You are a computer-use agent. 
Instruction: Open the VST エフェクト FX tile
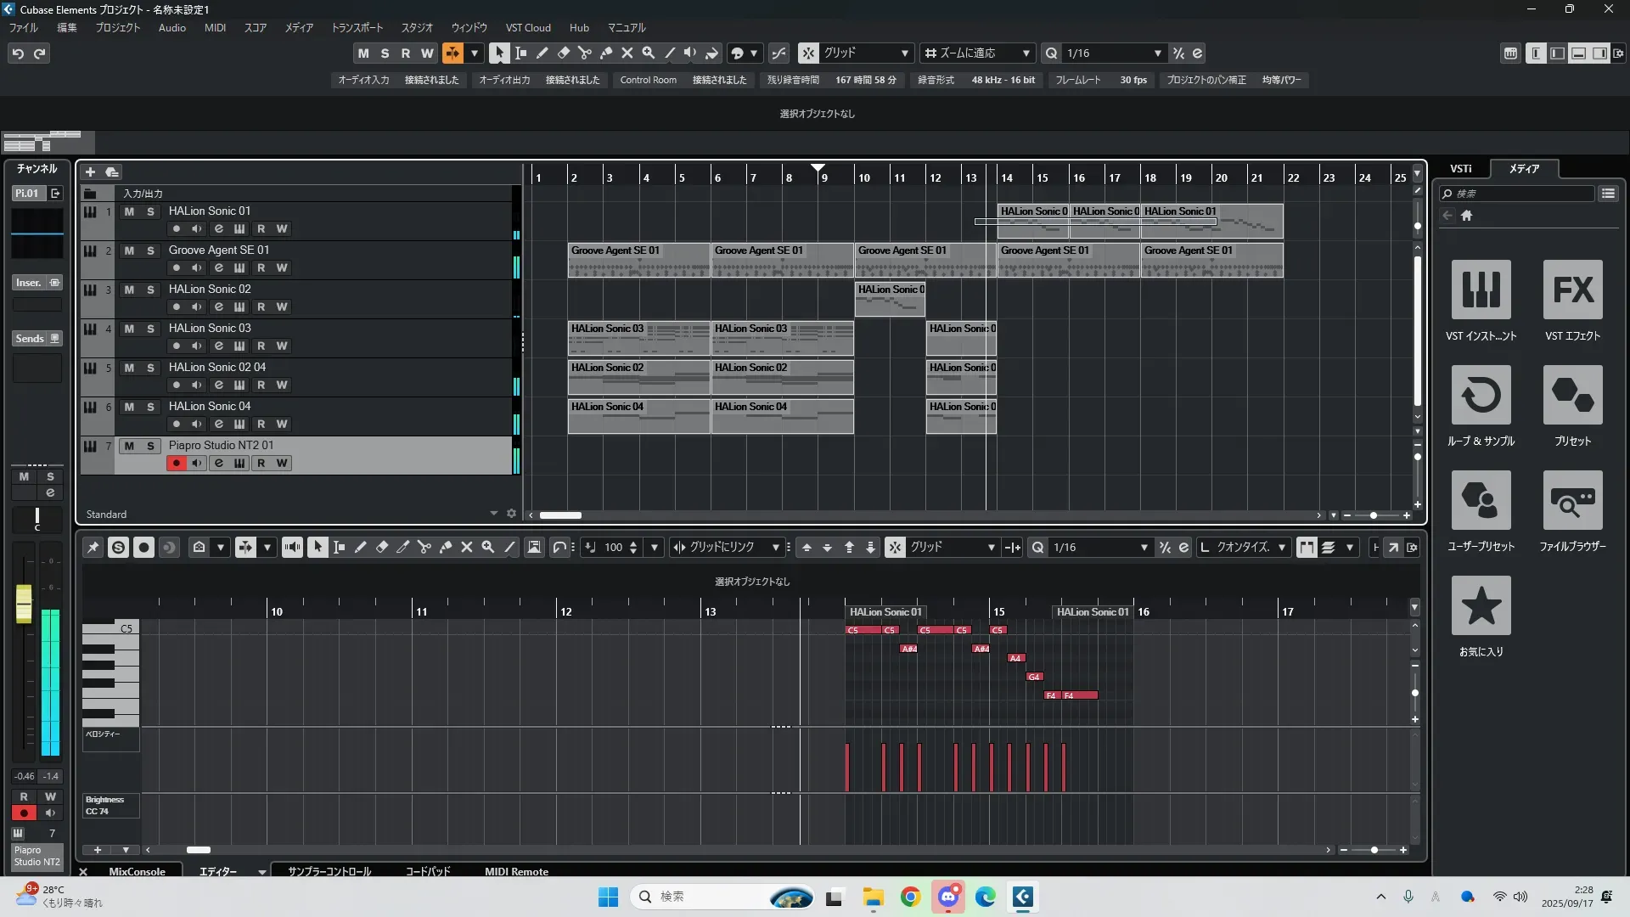tap(1572, 290)
